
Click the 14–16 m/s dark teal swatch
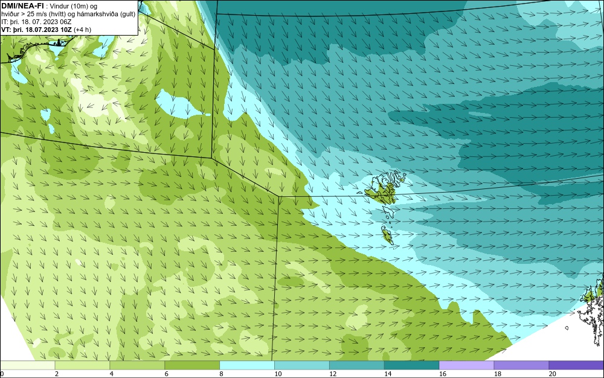pos(412,365)
